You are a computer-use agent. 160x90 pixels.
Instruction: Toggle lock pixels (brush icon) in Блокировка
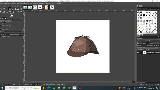[145, 50]
